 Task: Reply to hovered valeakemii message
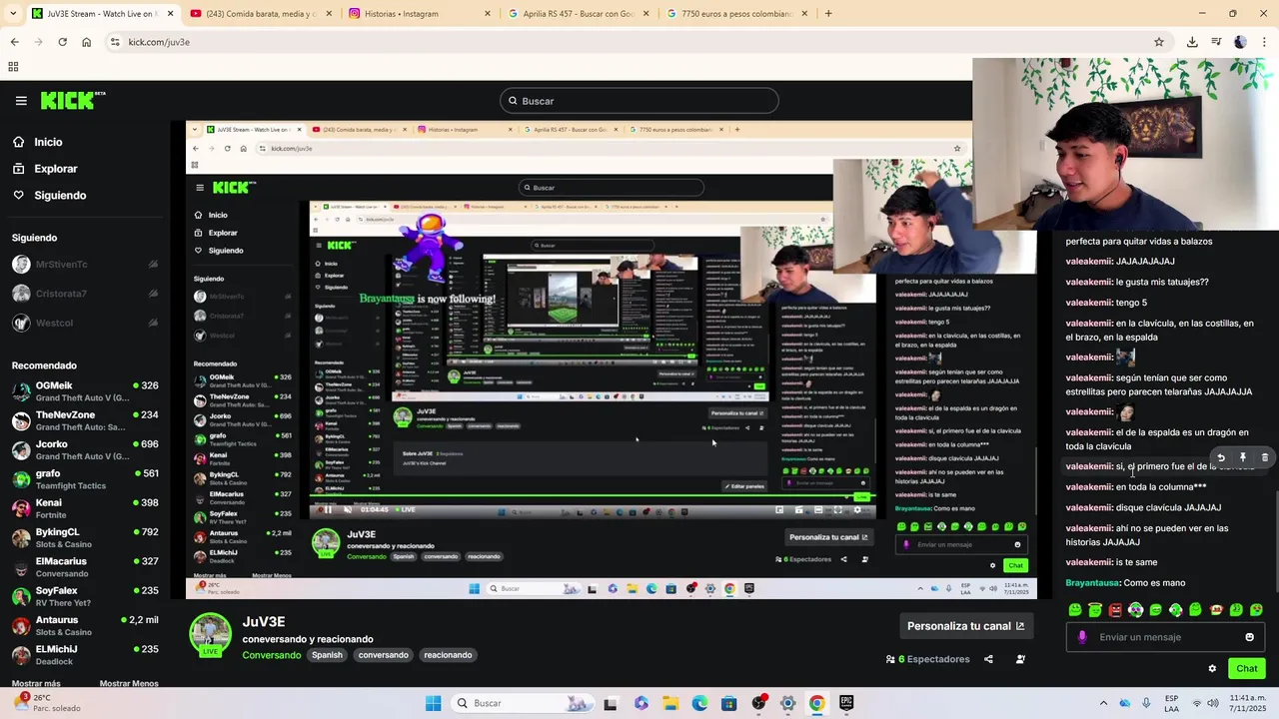[x=1220, y=457]
